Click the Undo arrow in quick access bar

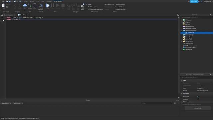20,1
